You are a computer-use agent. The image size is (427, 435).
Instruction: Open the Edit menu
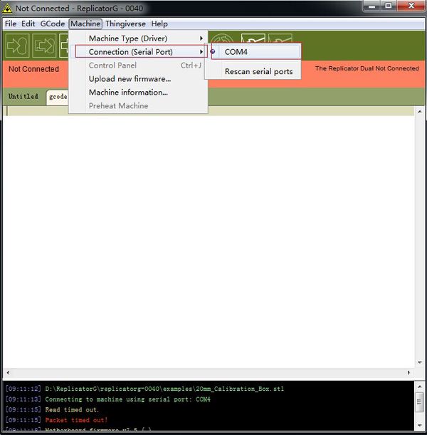[28, 24]
